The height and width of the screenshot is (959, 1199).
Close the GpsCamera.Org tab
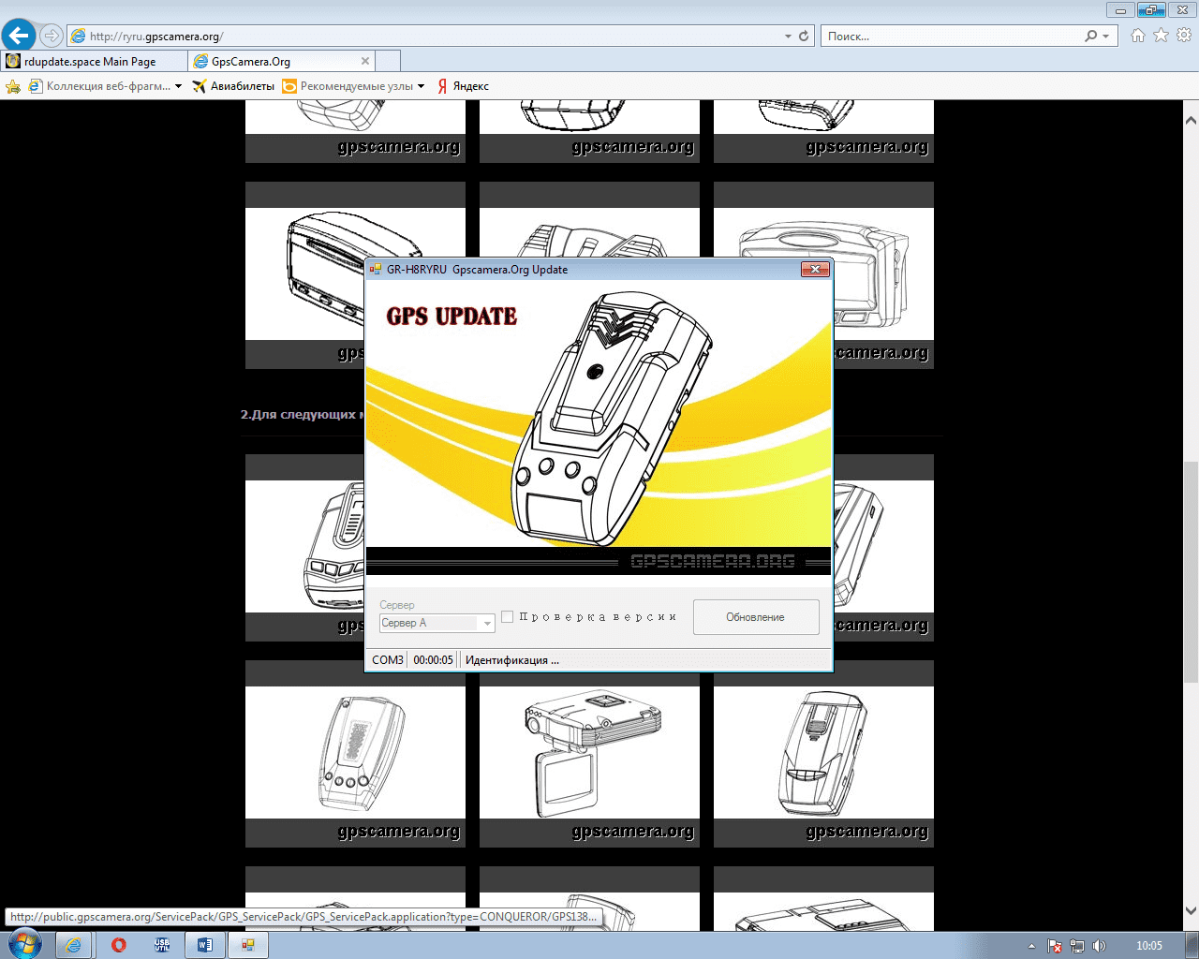(365, 61)
